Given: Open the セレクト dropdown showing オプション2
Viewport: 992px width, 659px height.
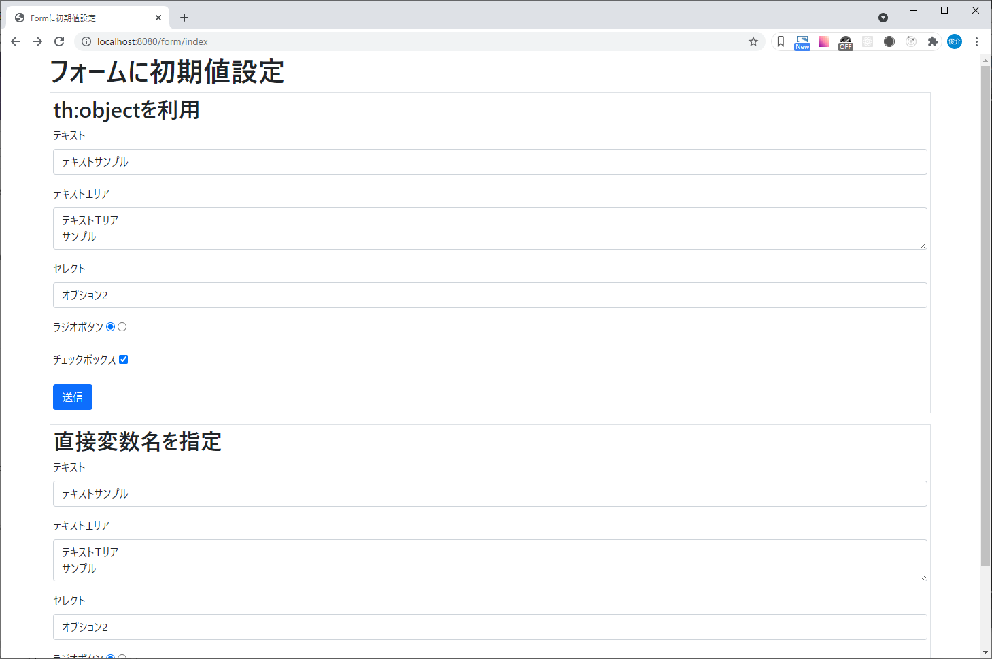Looking at the screenshot, I should click(490, 295).
